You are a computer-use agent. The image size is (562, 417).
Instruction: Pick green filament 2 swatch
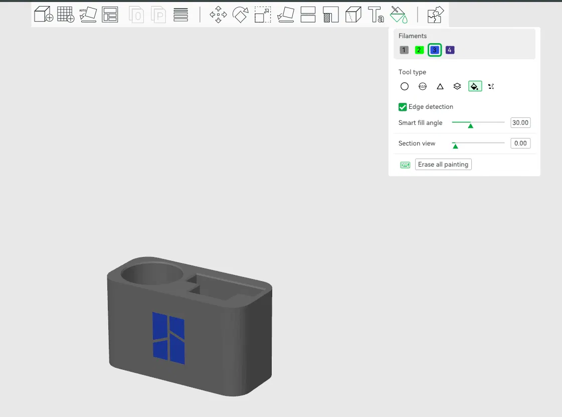[x=420, y=50]
